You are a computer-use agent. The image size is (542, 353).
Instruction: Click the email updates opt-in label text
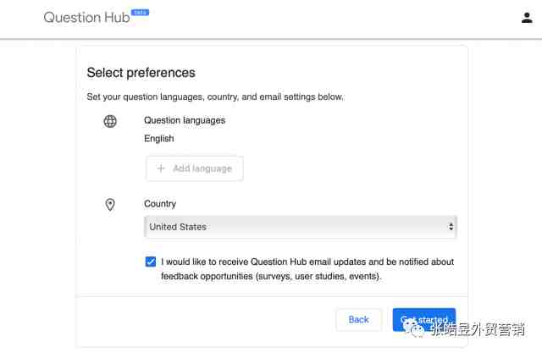coord(307,269)
